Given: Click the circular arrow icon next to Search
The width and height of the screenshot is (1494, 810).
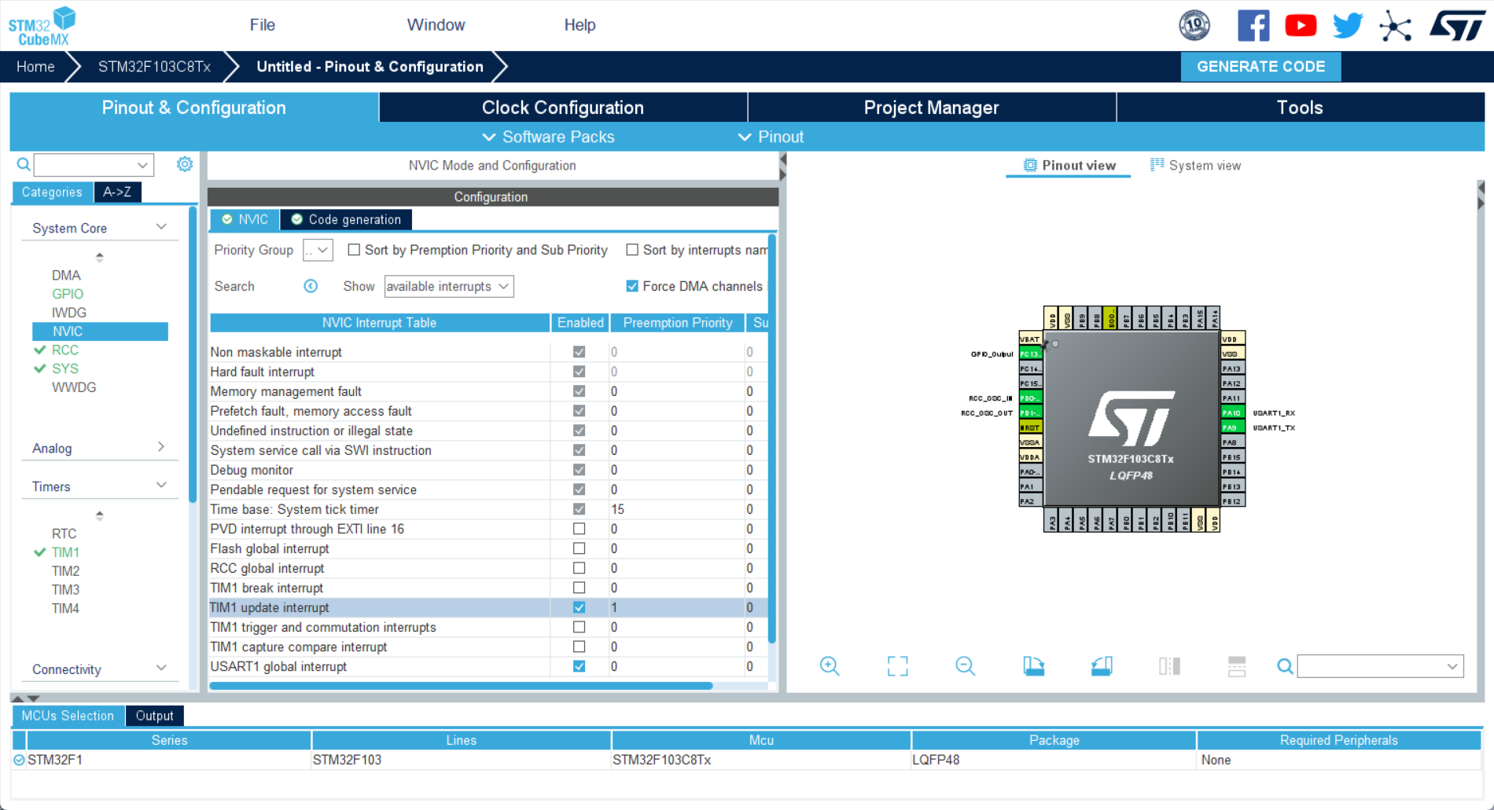Looking at the screenshot, I should click(311, 286).
